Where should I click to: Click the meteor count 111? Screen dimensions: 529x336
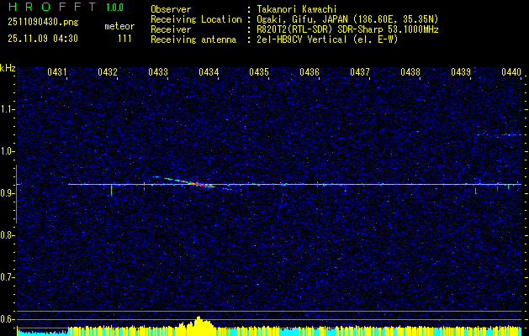[124, 39]
